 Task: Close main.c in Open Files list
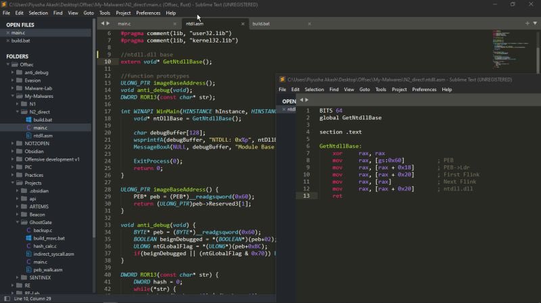click(x=8, y=32)
